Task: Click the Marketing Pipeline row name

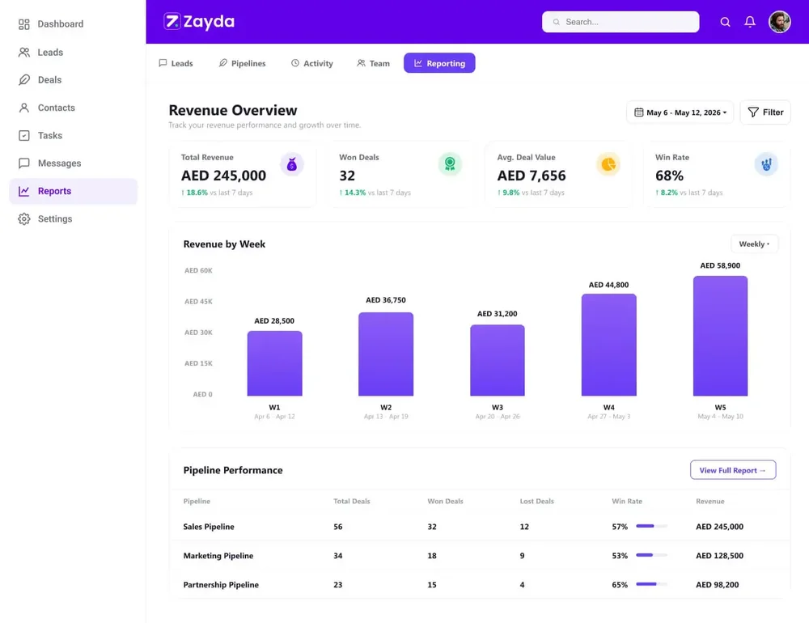Action: tap(218, 555)
